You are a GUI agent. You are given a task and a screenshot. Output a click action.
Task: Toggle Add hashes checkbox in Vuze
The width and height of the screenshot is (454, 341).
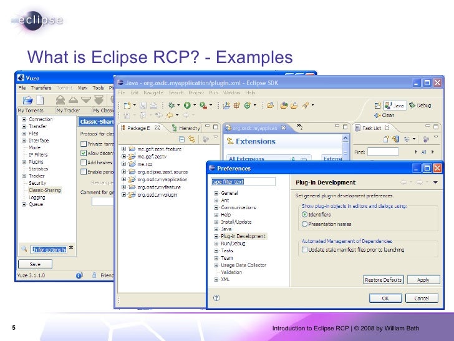click(x=84, y=162)
